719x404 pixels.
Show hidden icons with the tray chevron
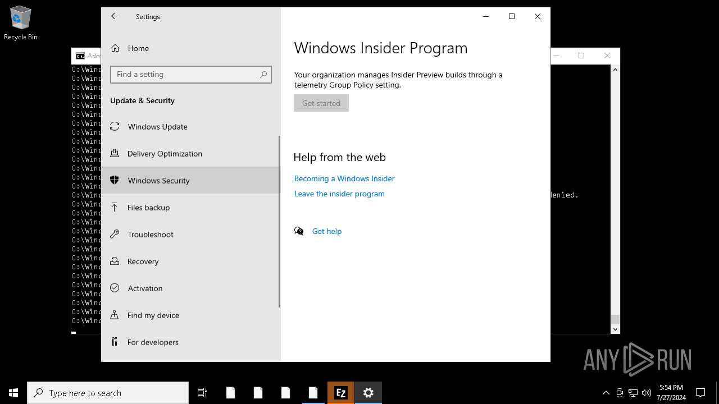[x=606, y=393]
